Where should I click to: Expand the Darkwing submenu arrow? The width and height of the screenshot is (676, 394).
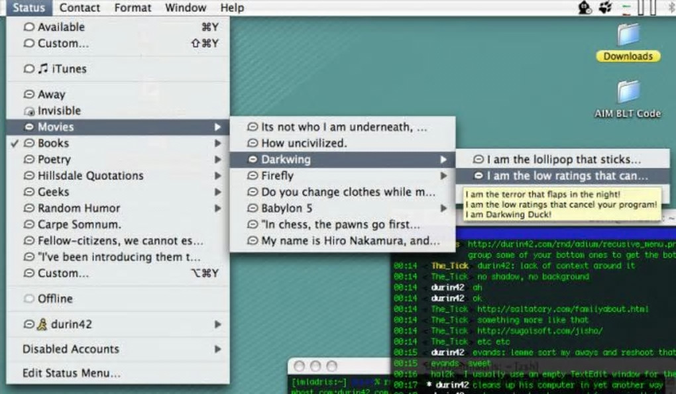[443, 160]
